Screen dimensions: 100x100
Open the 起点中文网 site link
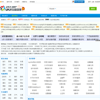pos(76,75)
